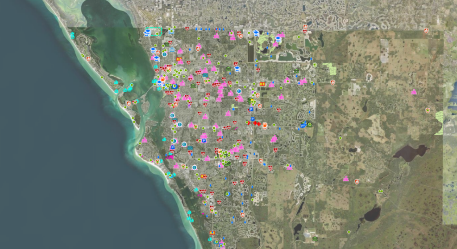Click the pink building marker on the coastal key near the pass
457x249 pixels.
(x=145, y=140)
